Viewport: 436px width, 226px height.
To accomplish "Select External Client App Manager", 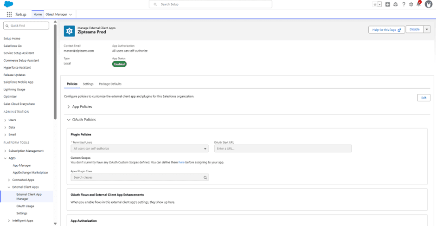I will pyautogui.click(x=29, y=196).
